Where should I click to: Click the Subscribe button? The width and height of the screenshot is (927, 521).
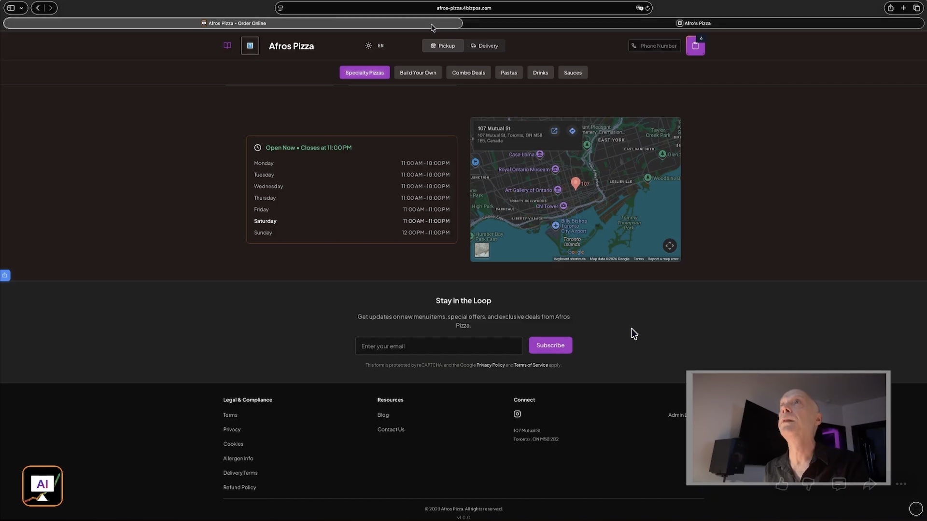click(x=550, y=345)
